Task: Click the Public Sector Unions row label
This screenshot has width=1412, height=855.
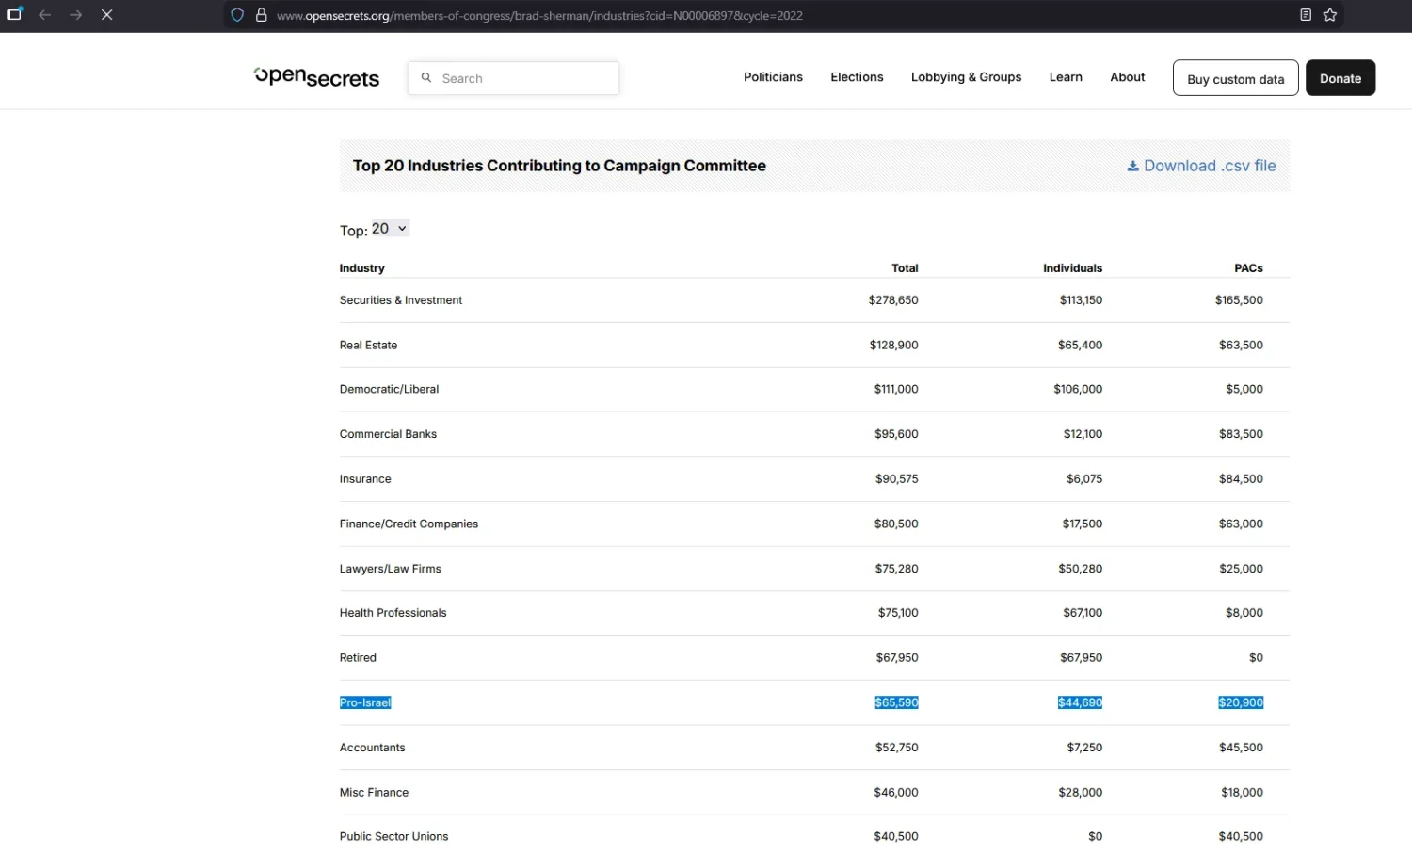Action: pyautogui.click(x=393, y=836)
